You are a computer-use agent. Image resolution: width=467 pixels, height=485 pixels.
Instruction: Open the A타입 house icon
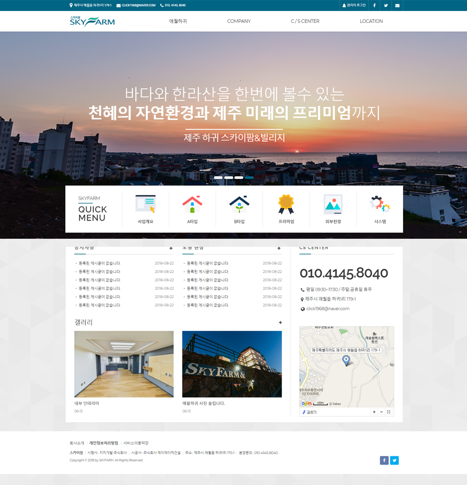pos(192,204)
